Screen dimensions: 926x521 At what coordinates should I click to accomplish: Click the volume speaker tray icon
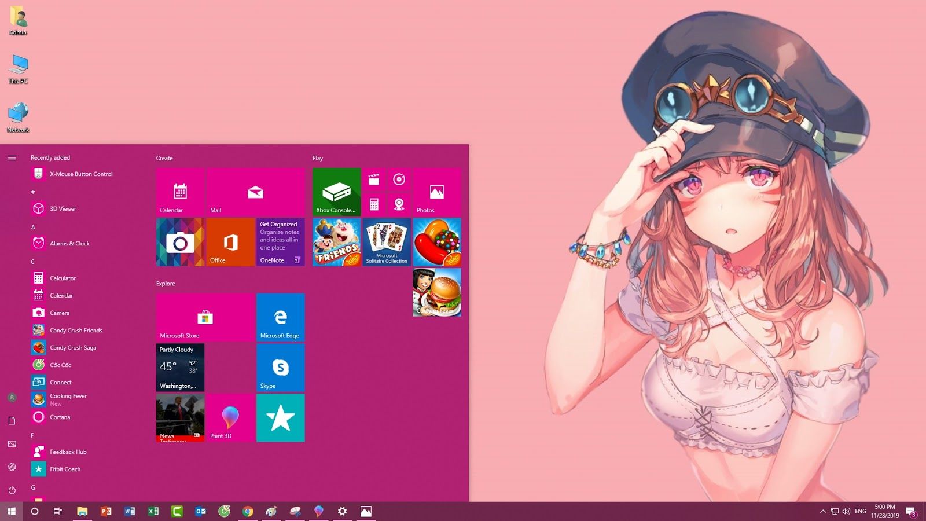point(846,511)
